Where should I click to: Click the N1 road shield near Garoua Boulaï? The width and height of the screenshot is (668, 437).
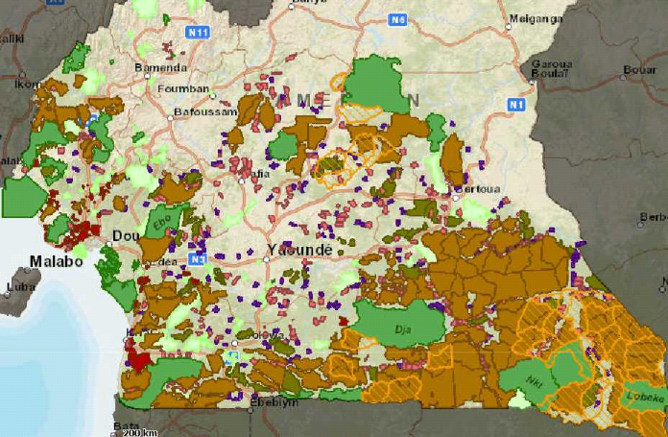pyautogui.click(x=518, y=103)
